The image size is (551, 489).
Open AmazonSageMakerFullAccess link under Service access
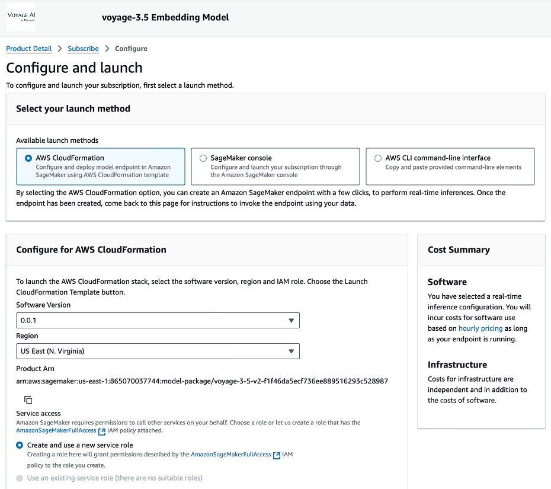[56, 430]
